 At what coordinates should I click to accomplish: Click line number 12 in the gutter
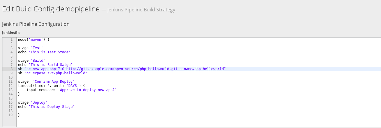click(x=10, y=85)
